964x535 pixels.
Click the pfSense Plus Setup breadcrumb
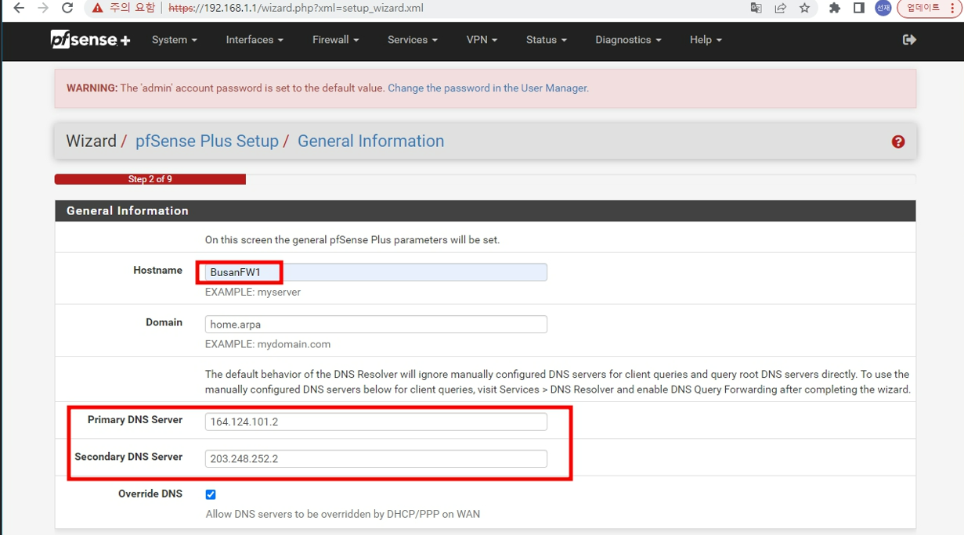[207, 142]
